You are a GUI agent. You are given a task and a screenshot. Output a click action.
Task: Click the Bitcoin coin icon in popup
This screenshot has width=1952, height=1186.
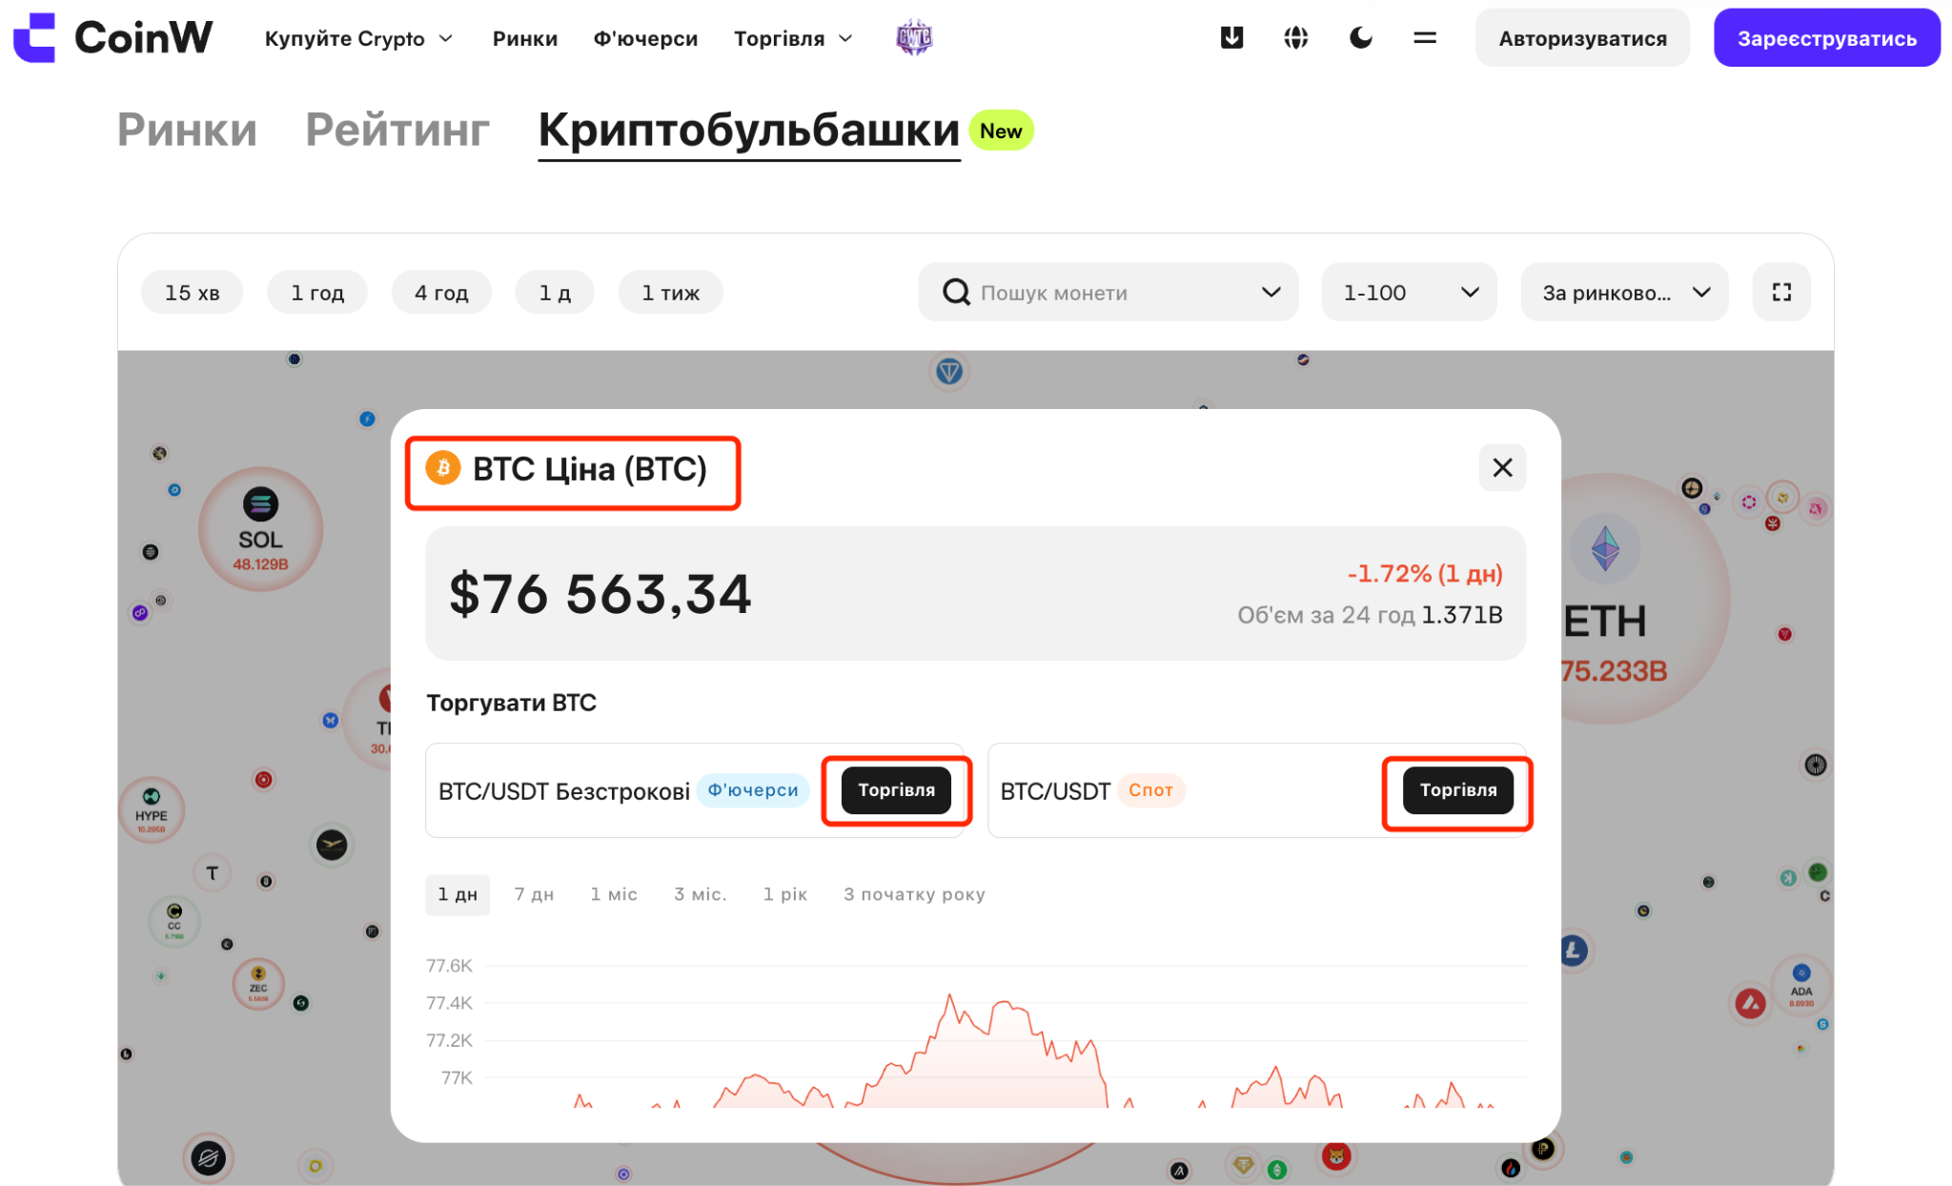[x=443, y=468]
